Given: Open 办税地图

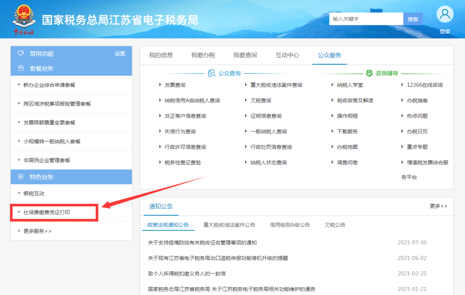Looking at the screenshot, I should coord(347,147).
